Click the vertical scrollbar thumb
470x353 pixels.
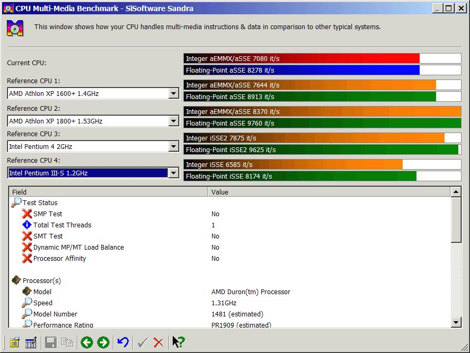[x=456, y=219]
